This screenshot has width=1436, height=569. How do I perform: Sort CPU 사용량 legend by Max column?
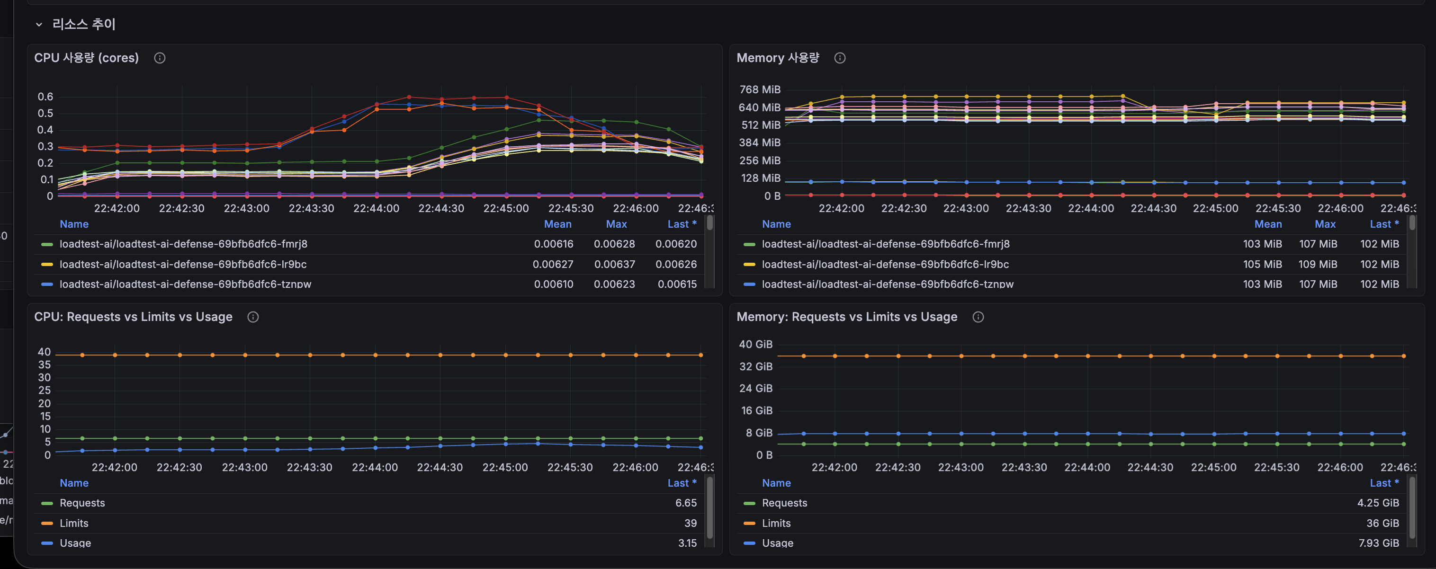click(x=616, y=224)
